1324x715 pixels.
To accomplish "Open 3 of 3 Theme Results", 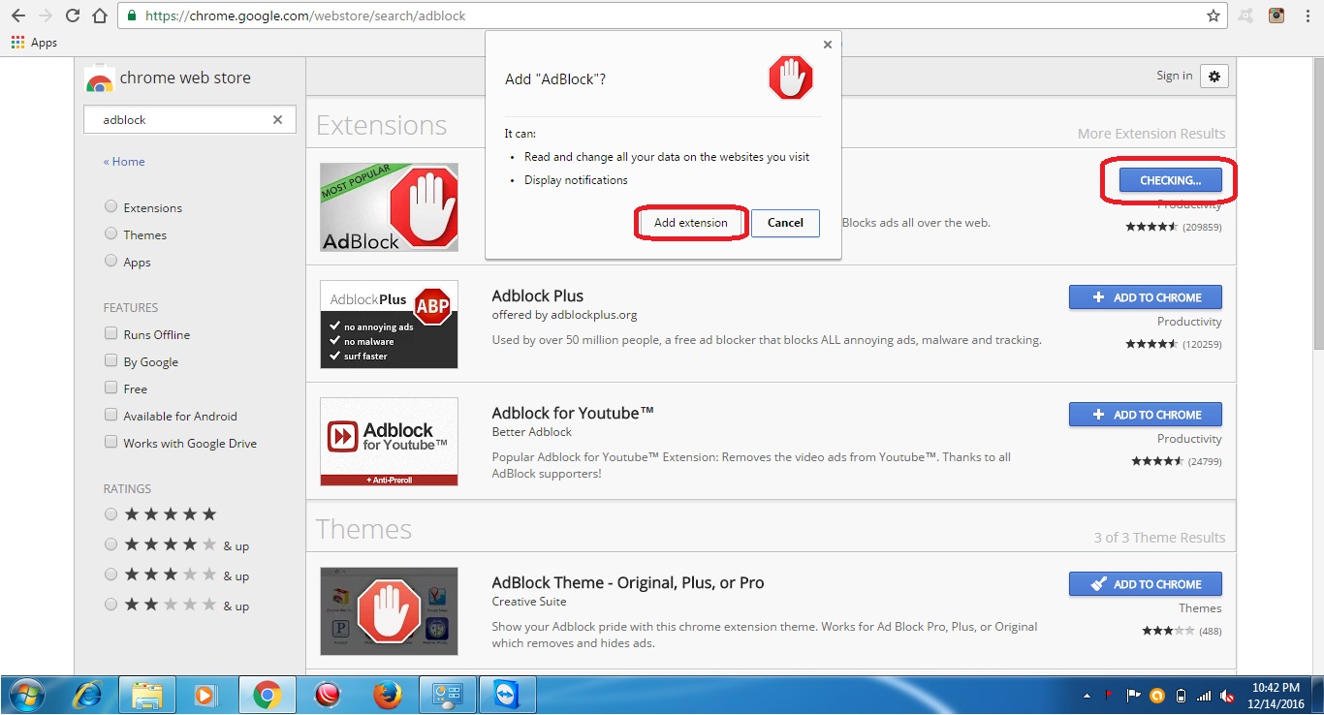I will point(1159,538).
